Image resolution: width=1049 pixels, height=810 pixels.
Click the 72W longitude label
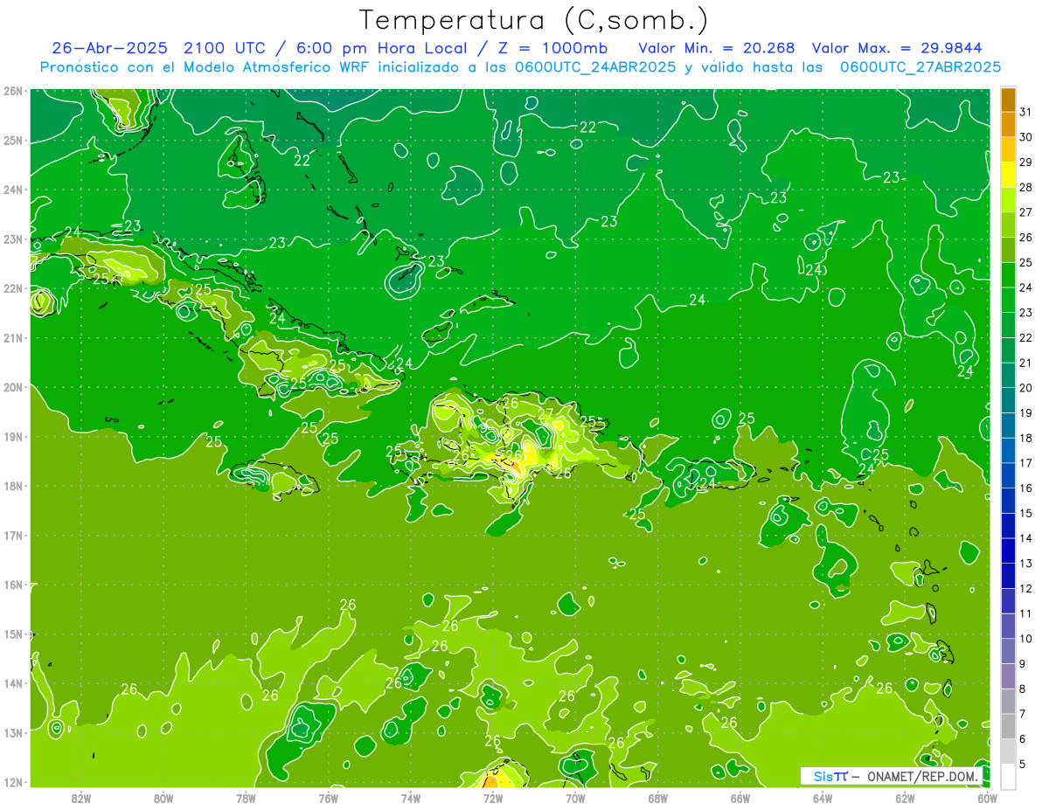click(x=493, y=797)
